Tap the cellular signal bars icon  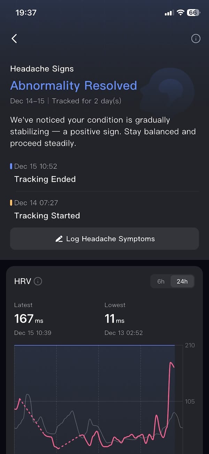point(169,13)
